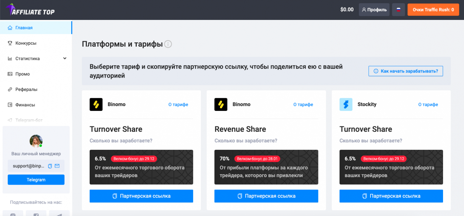Screen dimensions: 464x216
Task: Change language via Russian flag button
Action: pos(399,10)
